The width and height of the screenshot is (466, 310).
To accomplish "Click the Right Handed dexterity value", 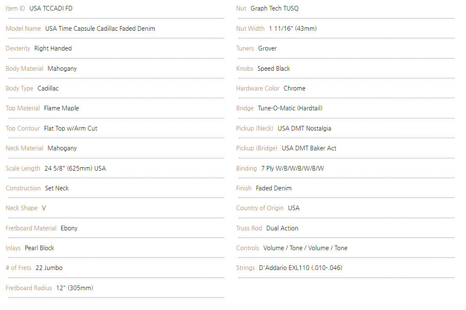I will pyautogui.click(x=53, y=48).
